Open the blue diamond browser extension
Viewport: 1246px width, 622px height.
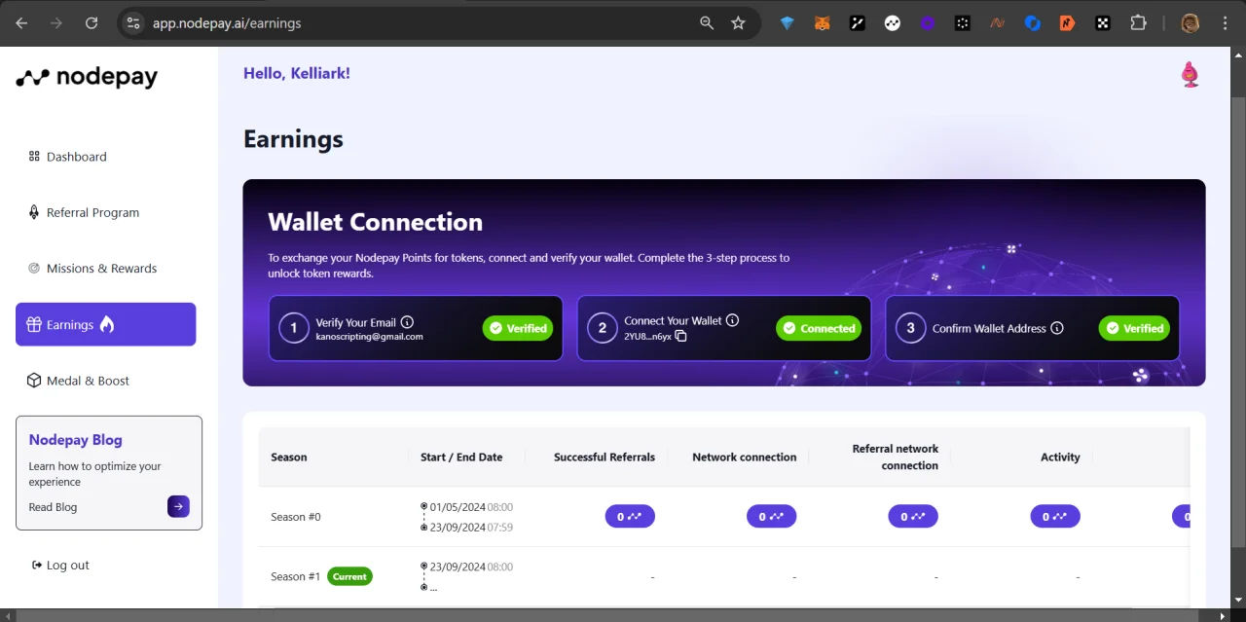(x=787, y=23)
